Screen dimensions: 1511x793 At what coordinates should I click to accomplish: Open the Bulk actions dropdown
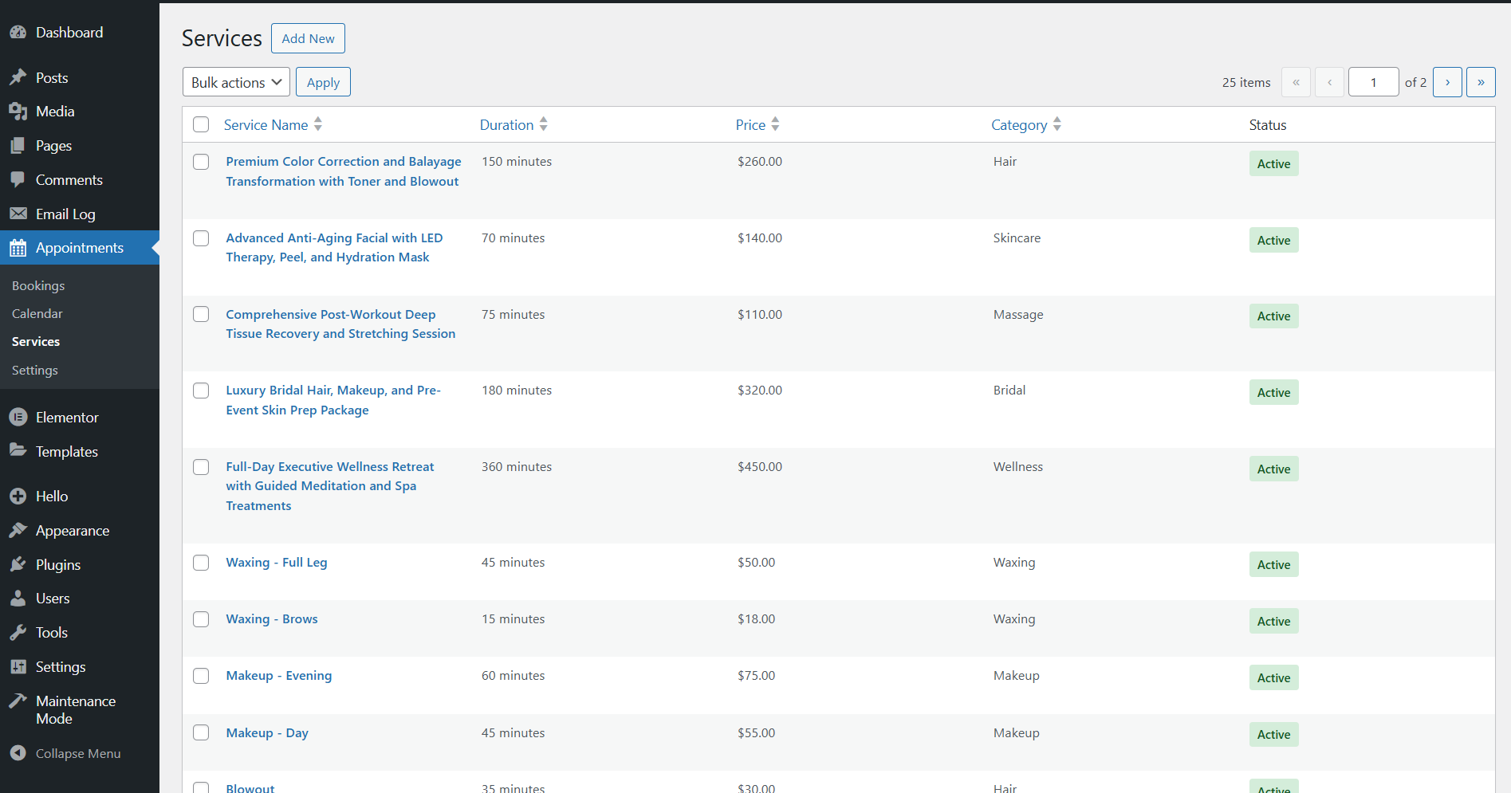click(x=235, y=81)
